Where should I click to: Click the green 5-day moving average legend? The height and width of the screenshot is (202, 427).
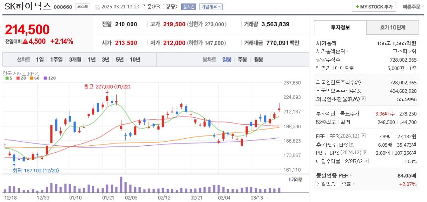pos(9,78)
